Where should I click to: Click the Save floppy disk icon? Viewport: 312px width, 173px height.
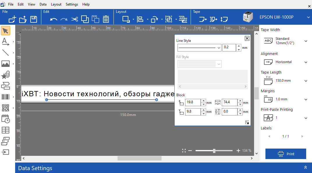[33, 19]
